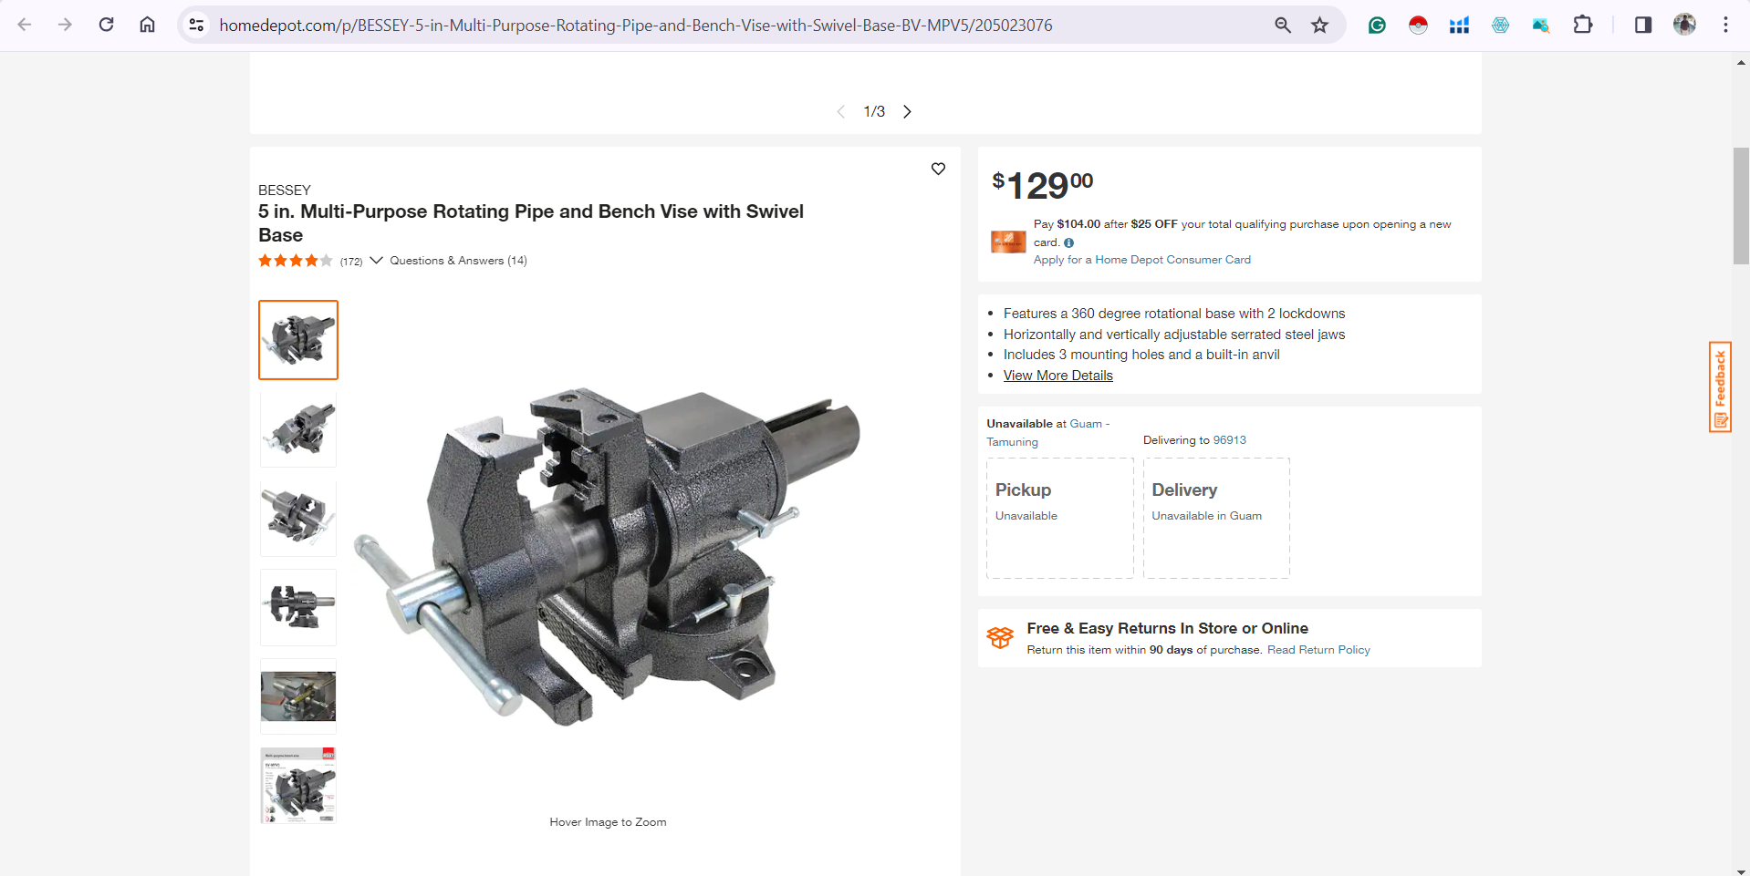This screenshot has height=876, width=1750.
Task: Choose the Pickup option card
Action: point(1059,518)
